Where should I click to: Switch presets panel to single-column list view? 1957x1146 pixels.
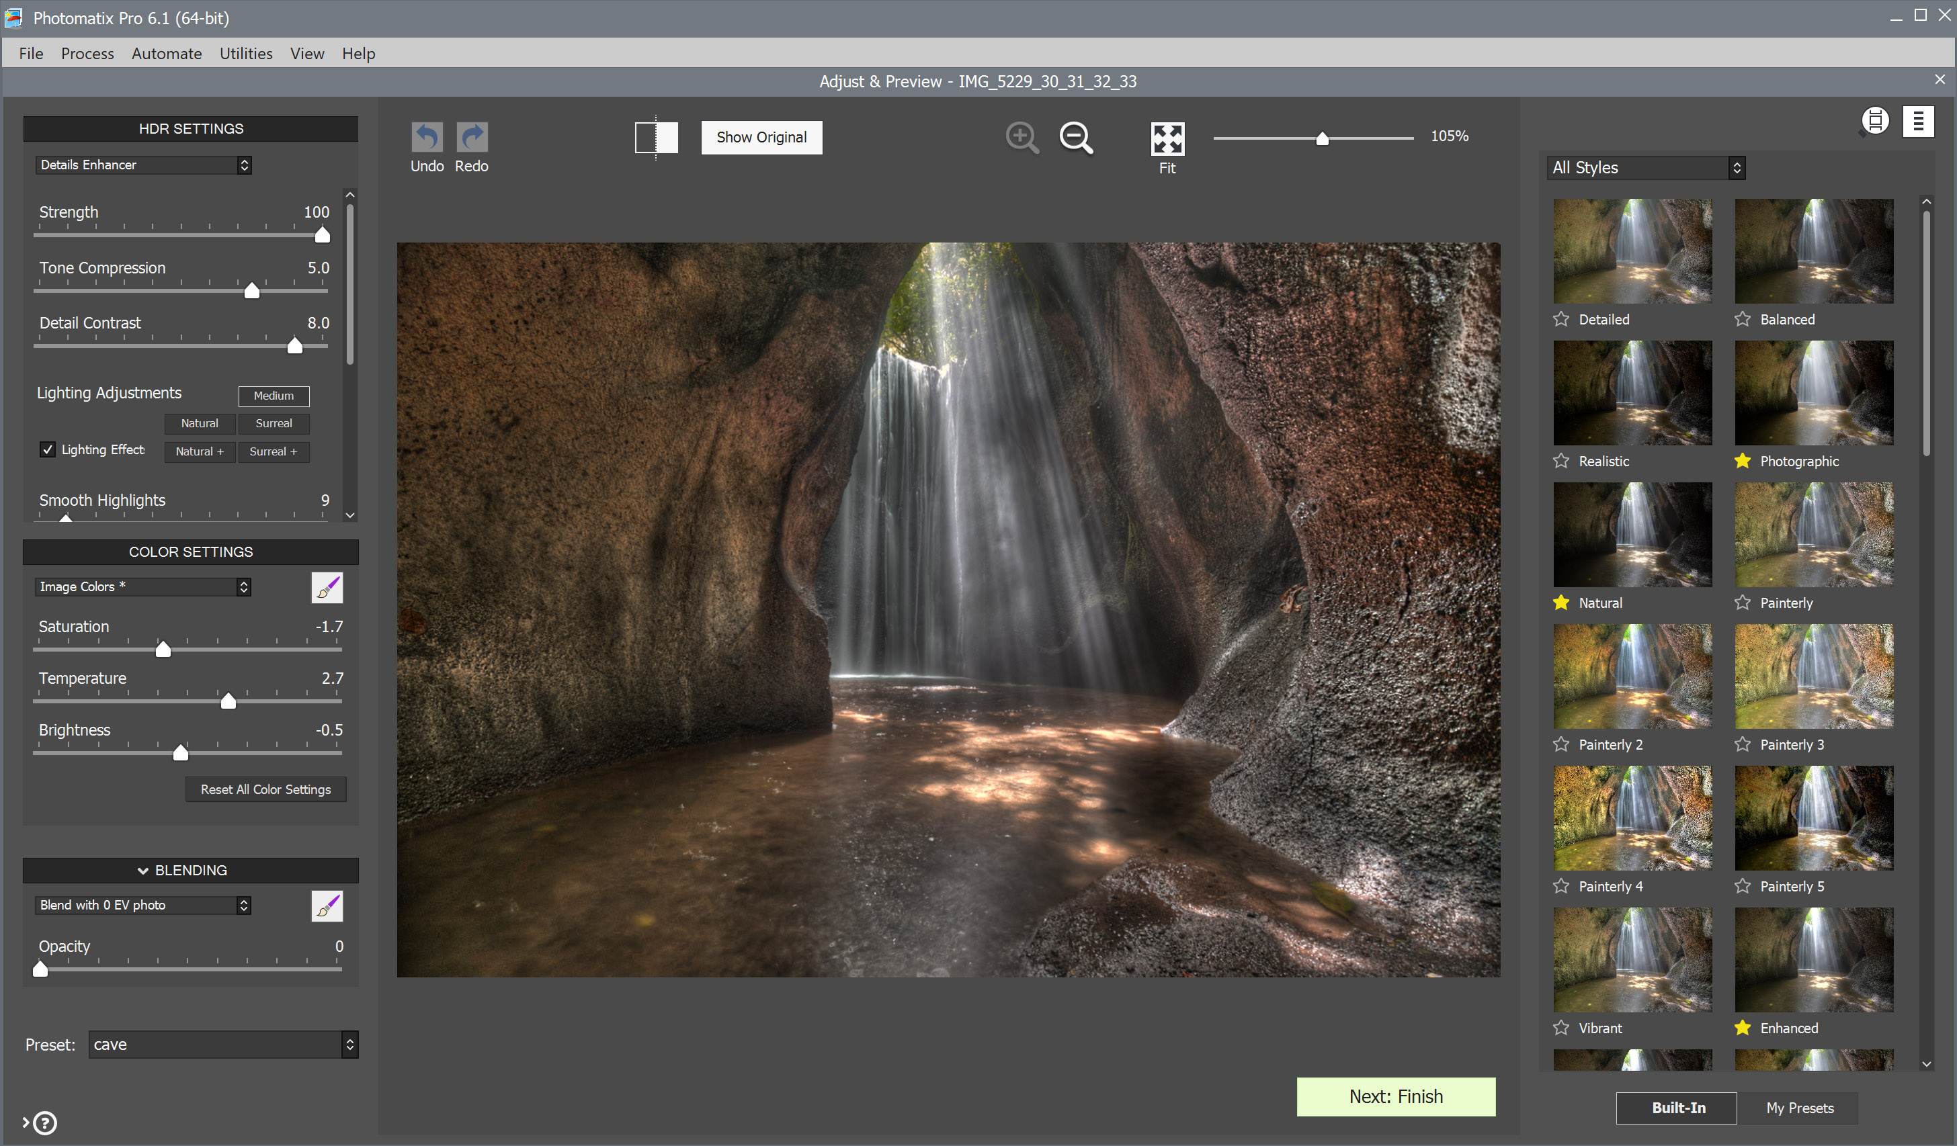click(1917, 121)
